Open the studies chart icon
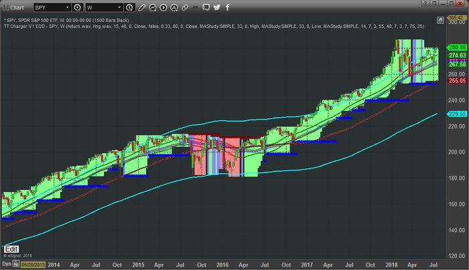The height and width of the screenshot is (270, 469). pyautogui.click(x=153, y=8)
